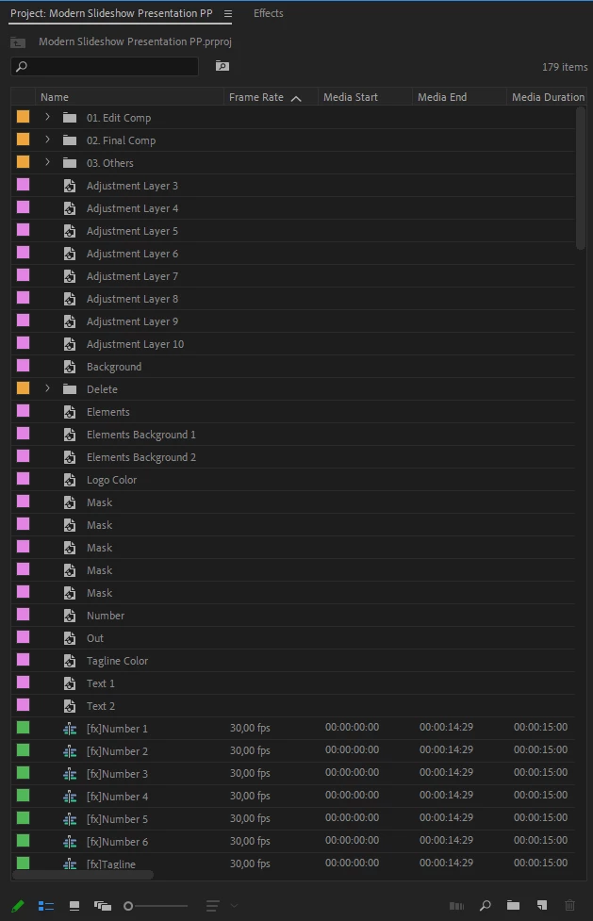This screenshot has width=593, height=921.
Task: Click the Adjustment Layer 4 file icon
Action: [x=70, y=208]
